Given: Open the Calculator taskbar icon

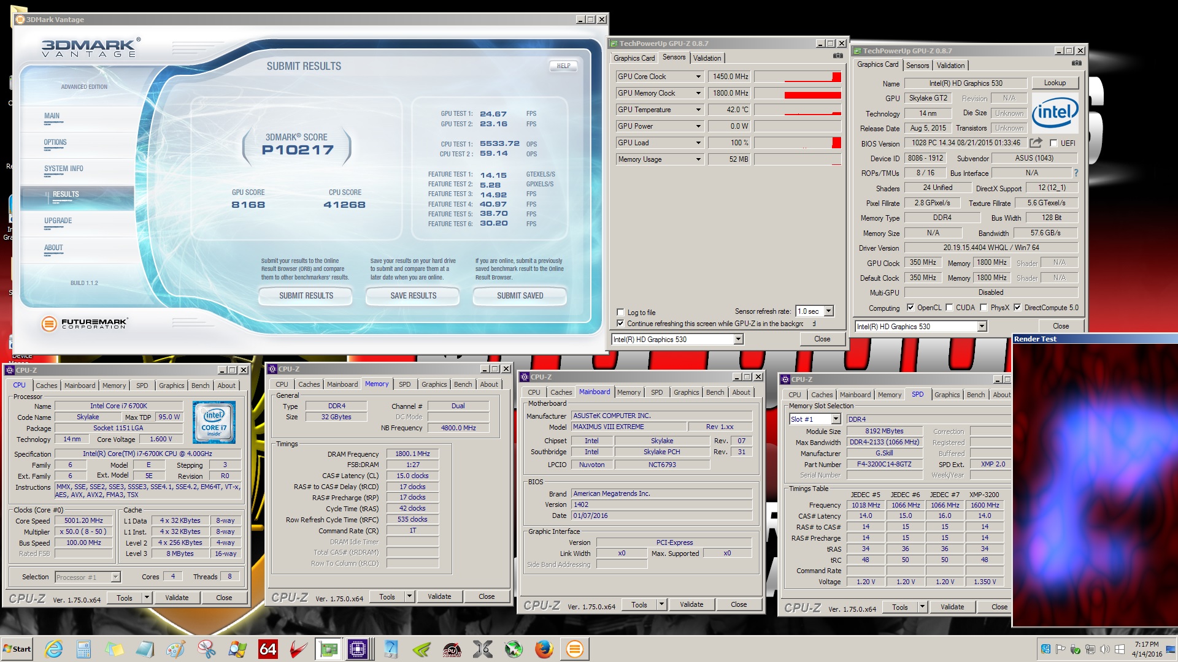Looking at the screenshot, I should (x=84, y=649).
